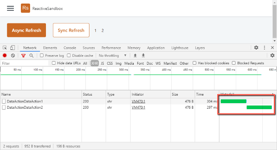Switch to the Network tab
The image size is (277, 150).
click(30, 48)
